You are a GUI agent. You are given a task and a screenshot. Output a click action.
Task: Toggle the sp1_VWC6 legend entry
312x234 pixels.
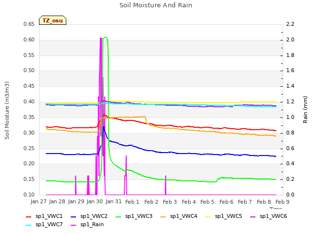tap(269, 216)
